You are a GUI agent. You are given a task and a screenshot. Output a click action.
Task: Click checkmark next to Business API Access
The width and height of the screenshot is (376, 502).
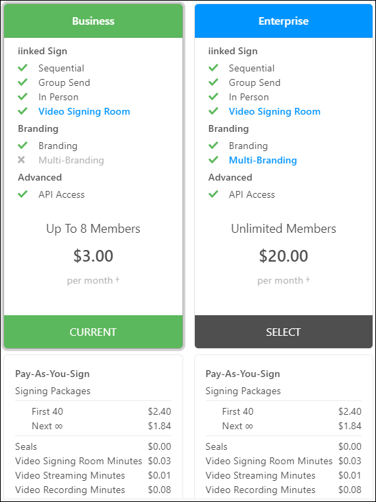pyautogui.click(x=23, y=194)
